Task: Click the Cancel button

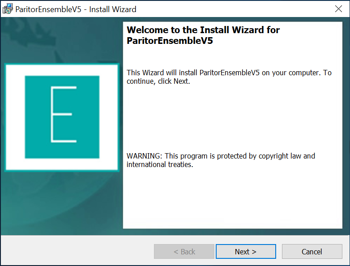Action: (312, 252)
